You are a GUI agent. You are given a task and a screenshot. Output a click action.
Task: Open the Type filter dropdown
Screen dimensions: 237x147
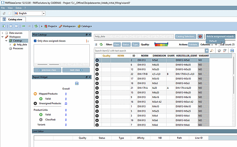tap(136, 44)
